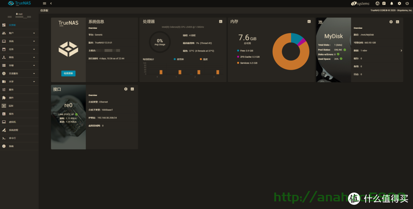413x209 pixels.
Task: Open the 监狱 jails sidebar item
Action: pyautogui.click(x=19, y=106)
